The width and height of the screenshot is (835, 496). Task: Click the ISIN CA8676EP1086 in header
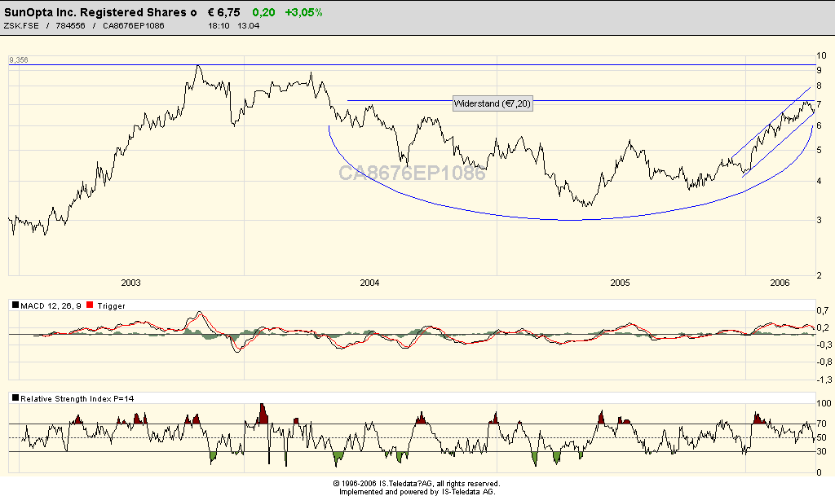[x=134, y=25]
